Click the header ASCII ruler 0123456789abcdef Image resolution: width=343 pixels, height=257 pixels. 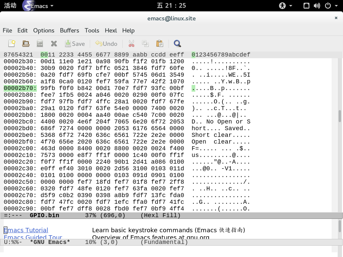221,55
